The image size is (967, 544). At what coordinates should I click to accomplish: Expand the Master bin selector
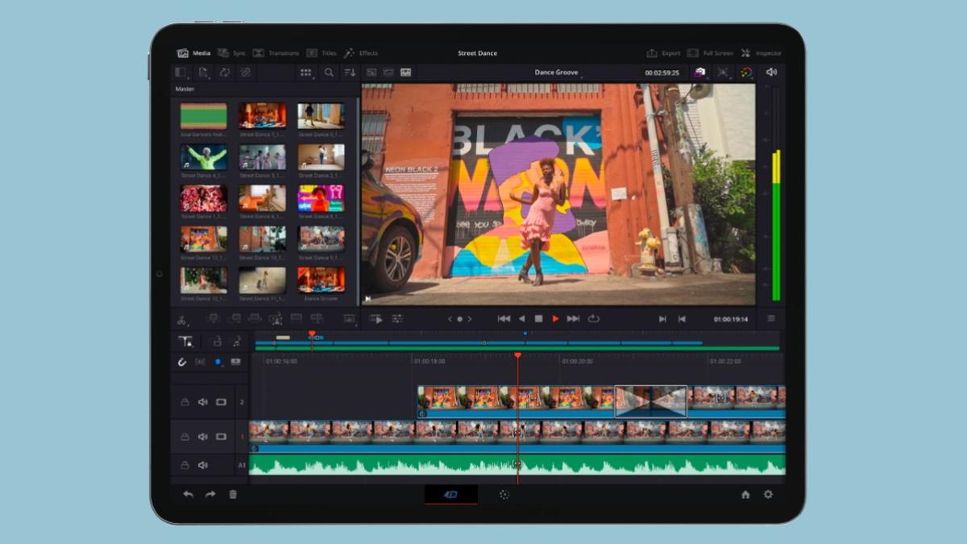184,89
